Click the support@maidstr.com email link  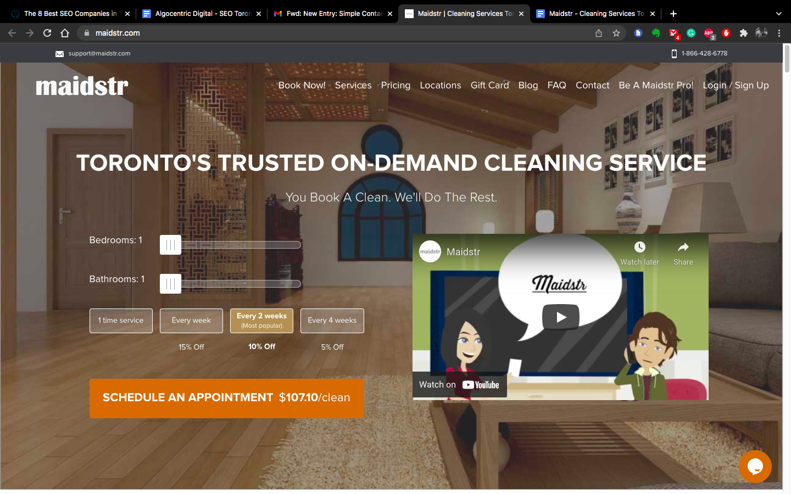click(99, 53)
